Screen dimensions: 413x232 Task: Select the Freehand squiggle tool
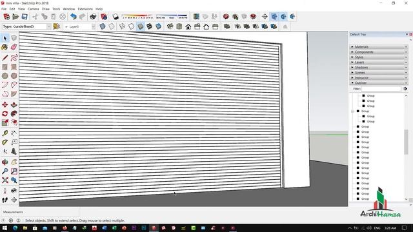[x=14, y=57]
